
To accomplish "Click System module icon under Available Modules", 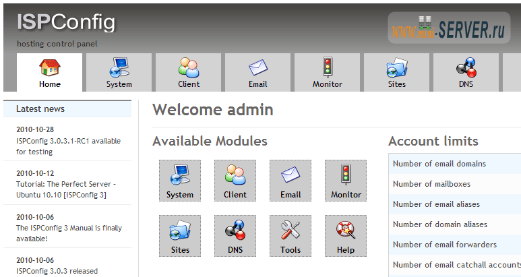I will [180, 181].
